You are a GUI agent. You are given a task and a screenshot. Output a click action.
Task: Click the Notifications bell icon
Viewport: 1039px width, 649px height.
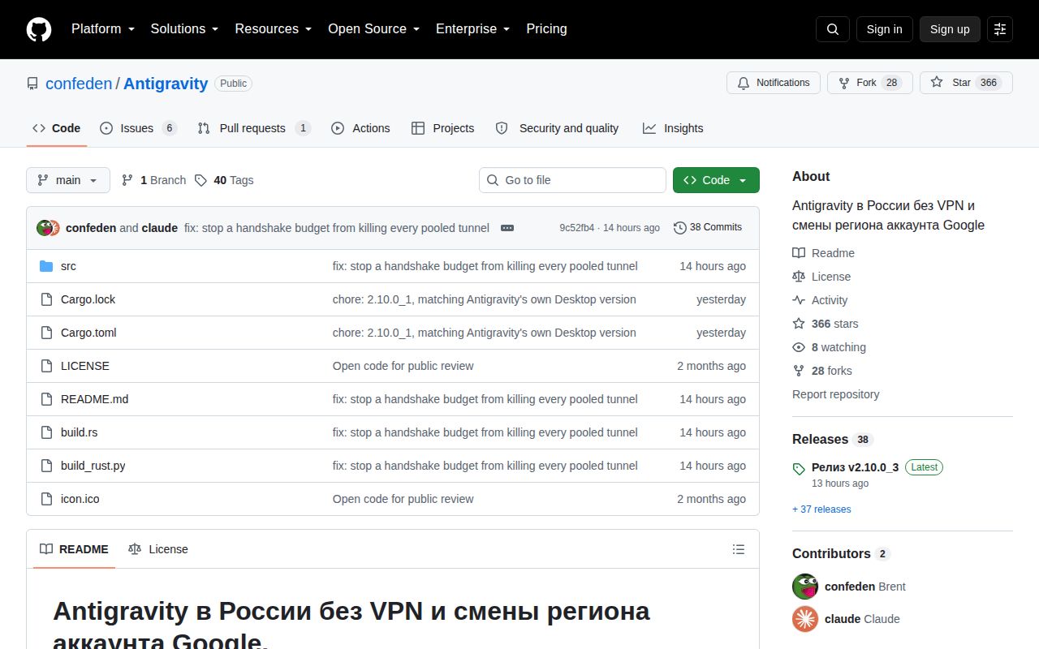(744, 83)
